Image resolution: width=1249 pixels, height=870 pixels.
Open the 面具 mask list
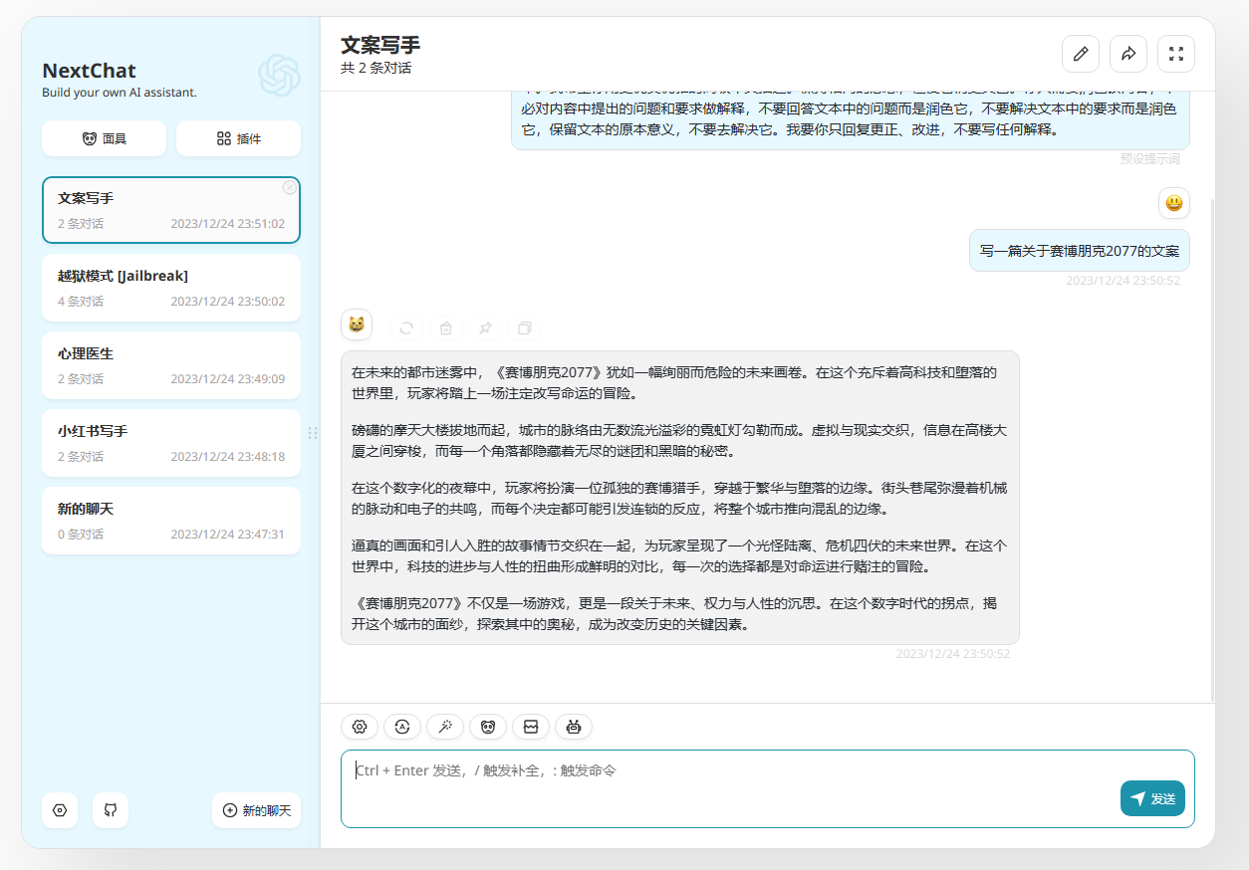point(104,138)
